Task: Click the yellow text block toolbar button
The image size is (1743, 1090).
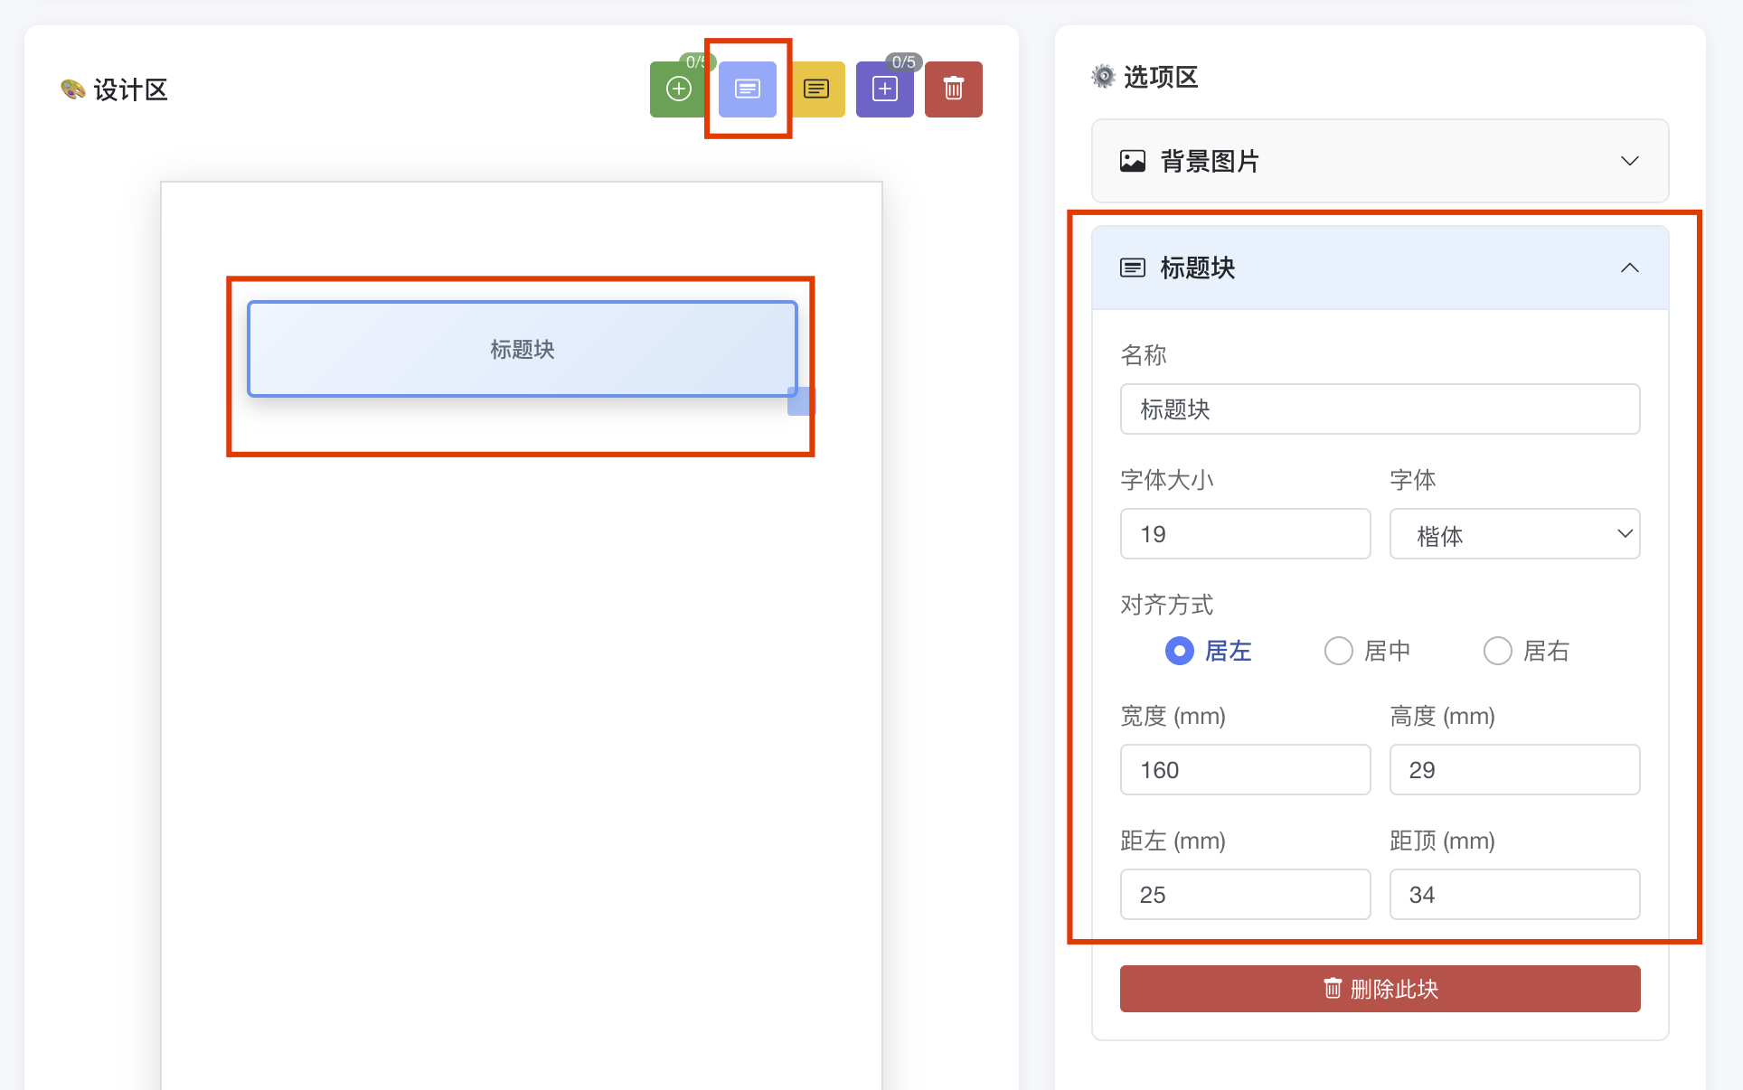Action: click(x=816, y=89)
